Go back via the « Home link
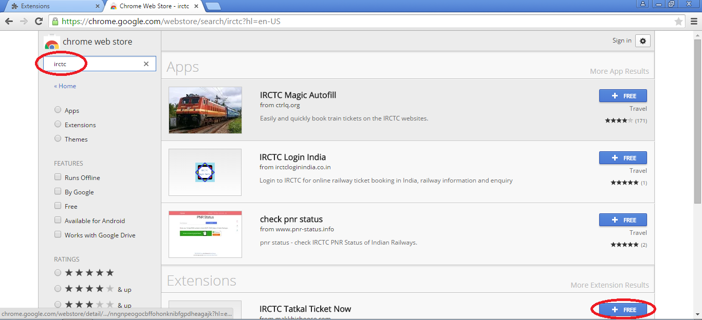This screenshot has width=702, height=320. point(65,86)
